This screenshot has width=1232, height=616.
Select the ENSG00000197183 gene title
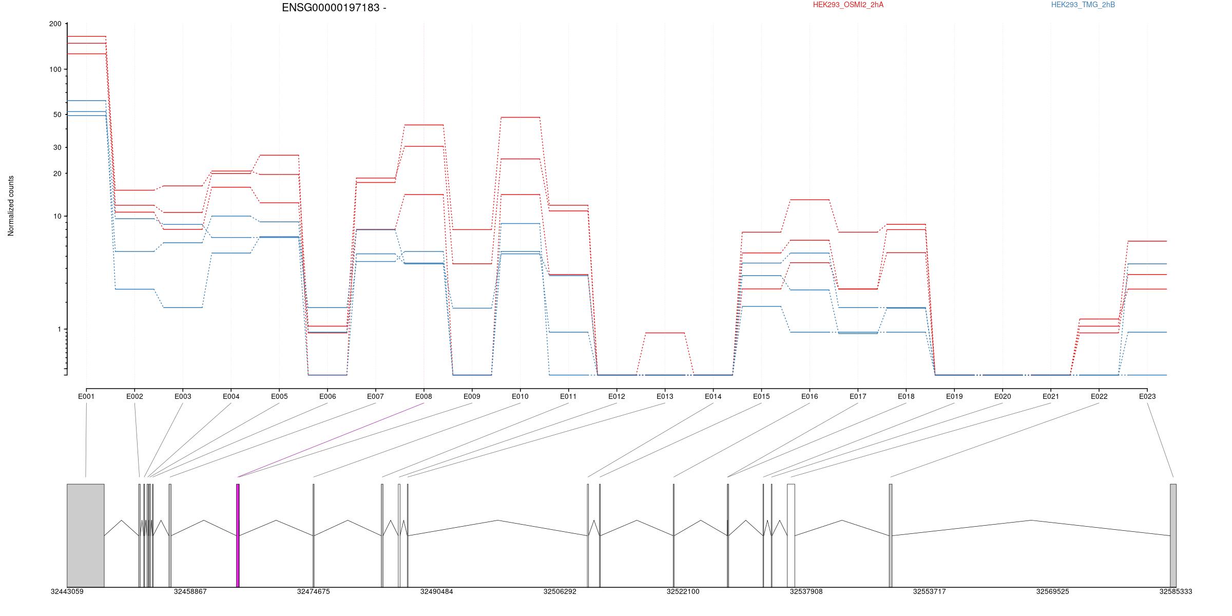[334, 8]
